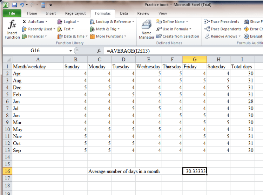The width and height of the screenshot is (263, 195).
Task: Expand the Date & Time dropdown arrow
Action: click(87, 36)
